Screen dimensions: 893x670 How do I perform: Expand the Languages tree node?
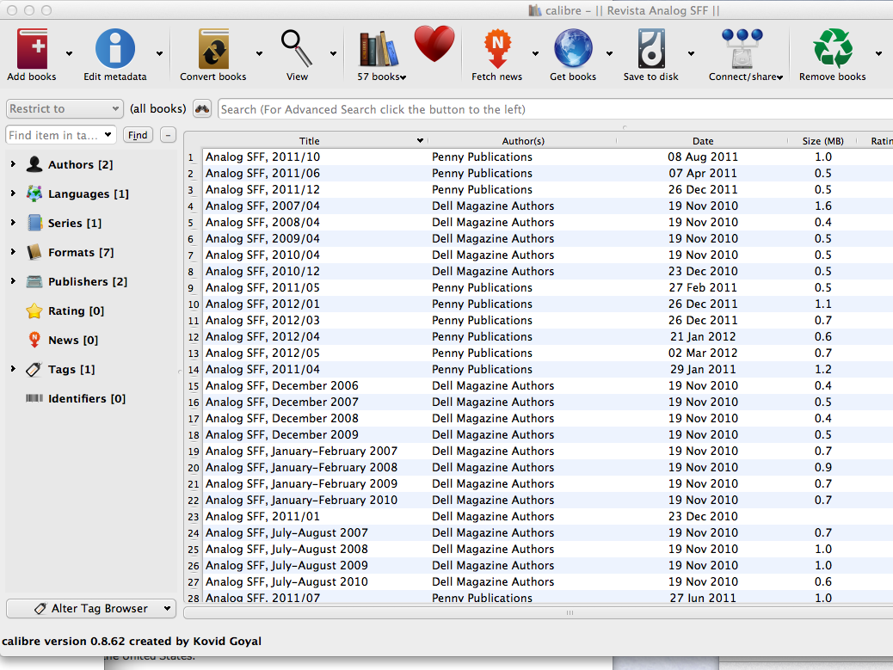13,194
